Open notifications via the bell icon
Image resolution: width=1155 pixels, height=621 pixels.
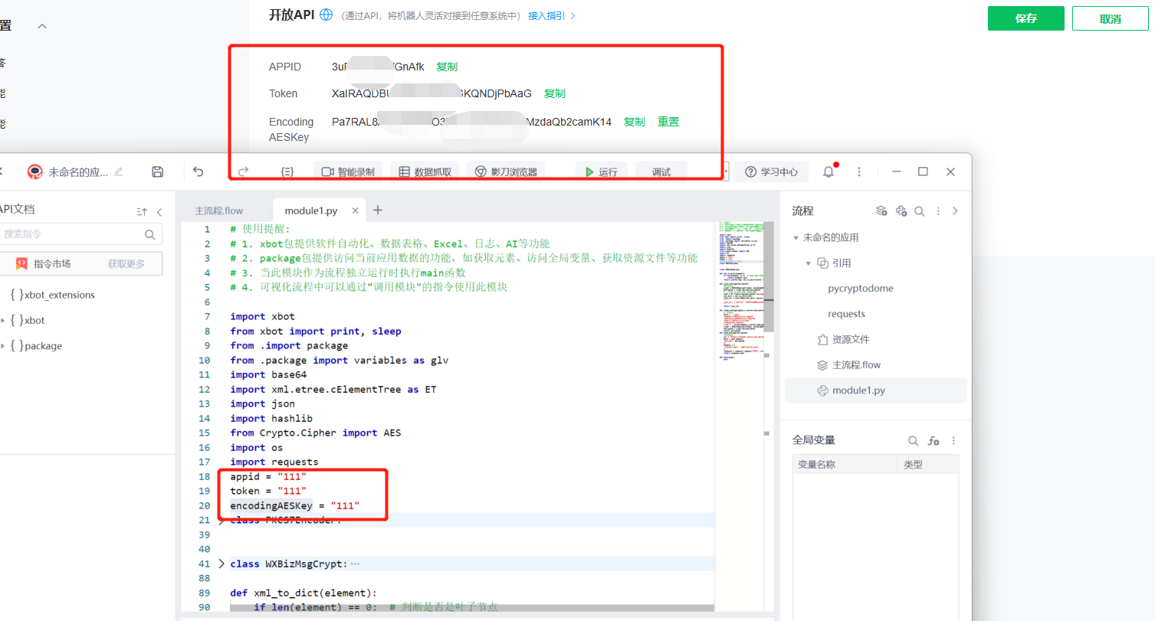pos(828,172)
